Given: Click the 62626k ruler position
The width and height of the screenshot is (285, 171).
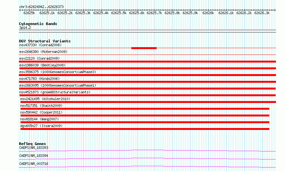Looking at the screenshot, I should [x=208, y=13].
